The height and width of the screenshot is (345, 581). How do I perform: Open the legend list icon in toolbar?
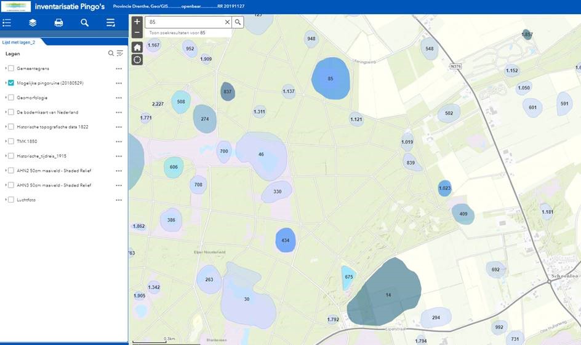coord(7,23)
